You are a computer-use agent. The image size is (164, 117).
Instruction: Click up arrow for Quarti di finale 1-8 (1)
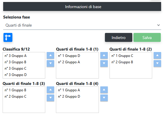point(104,55)
